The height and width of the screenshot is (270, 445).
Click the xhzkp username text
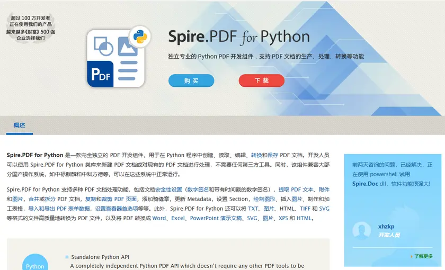point(386,227)
